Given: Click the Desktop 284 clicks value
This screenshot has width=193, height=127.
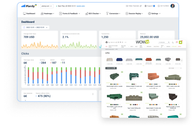Looking at the screenshot, I should (x=43, y=63).
